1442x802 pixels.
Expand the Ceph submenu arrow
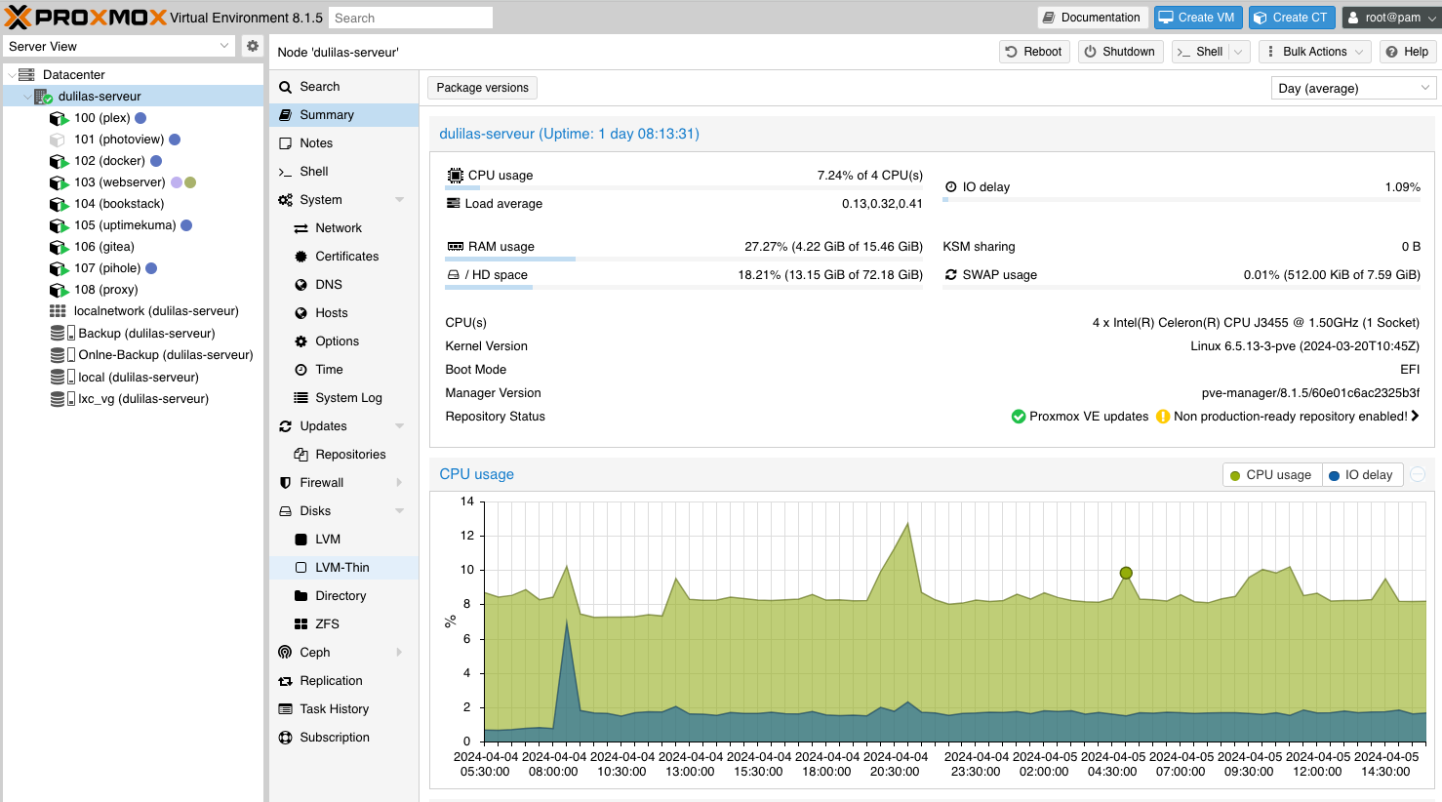click(400, 653)
